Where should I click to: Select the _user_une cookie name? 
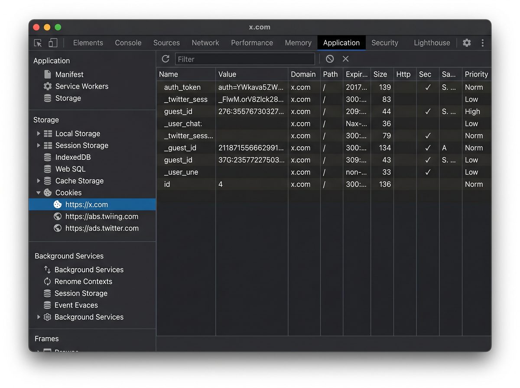pyautogui.click(x=181, y=172)
